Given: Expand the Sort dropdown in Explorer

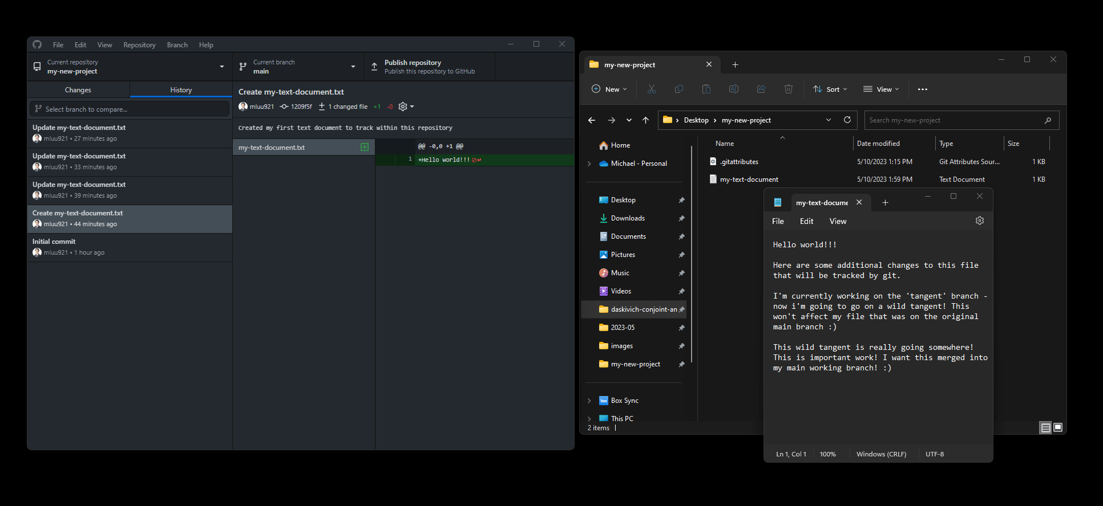Looking at the screenshot, I should coord(830,89).
